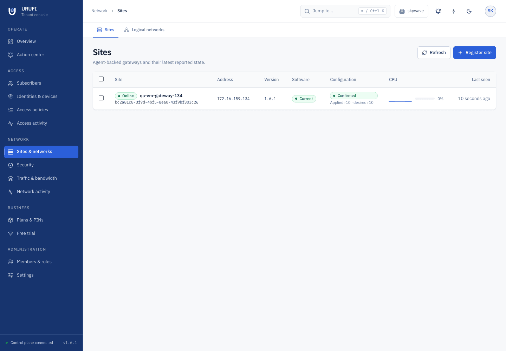
Task: Click the Confirmed configuration badge
Action: click(353, 95)
